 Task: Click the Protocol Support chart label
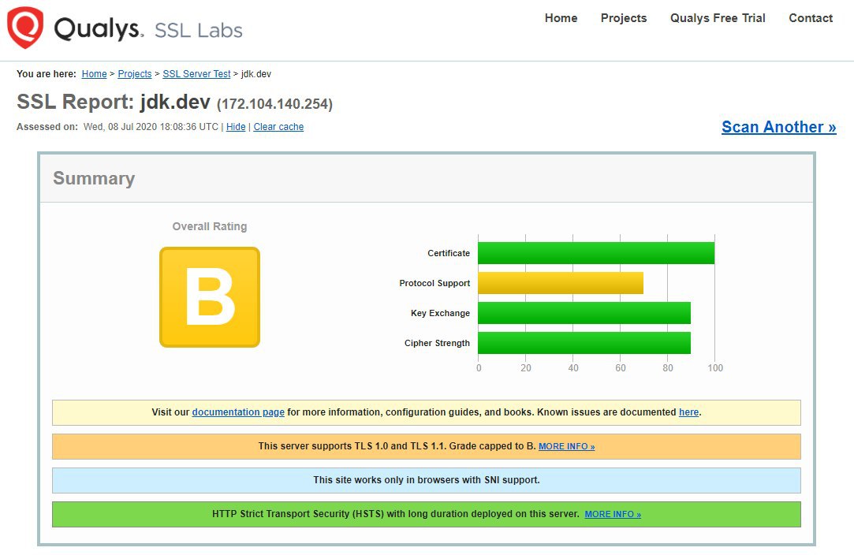pos(434,283)
